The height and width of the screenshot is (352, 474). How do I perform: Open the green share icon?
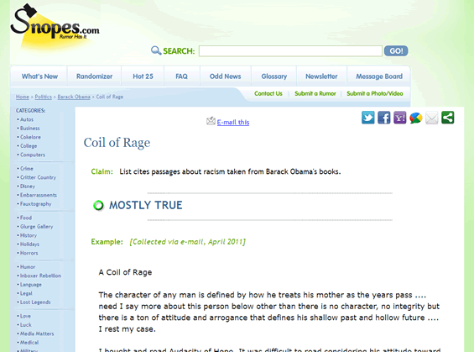pos(448,118)
